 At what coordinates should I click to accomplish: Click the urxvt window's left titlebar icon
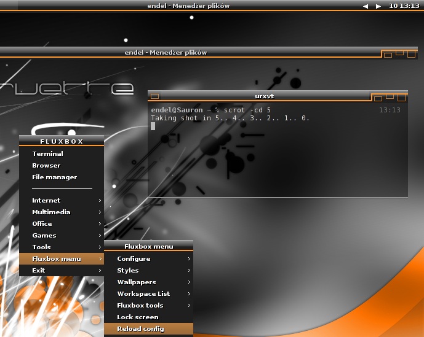[154, 96]
